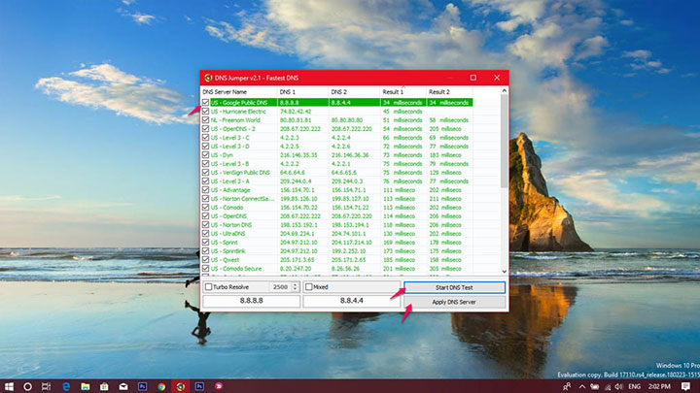Image resolution: width=700 pixels, height=393 pixels.
Task: Uncheck the US - Hurricane Electric checkbox
Action: coord(205,111)
